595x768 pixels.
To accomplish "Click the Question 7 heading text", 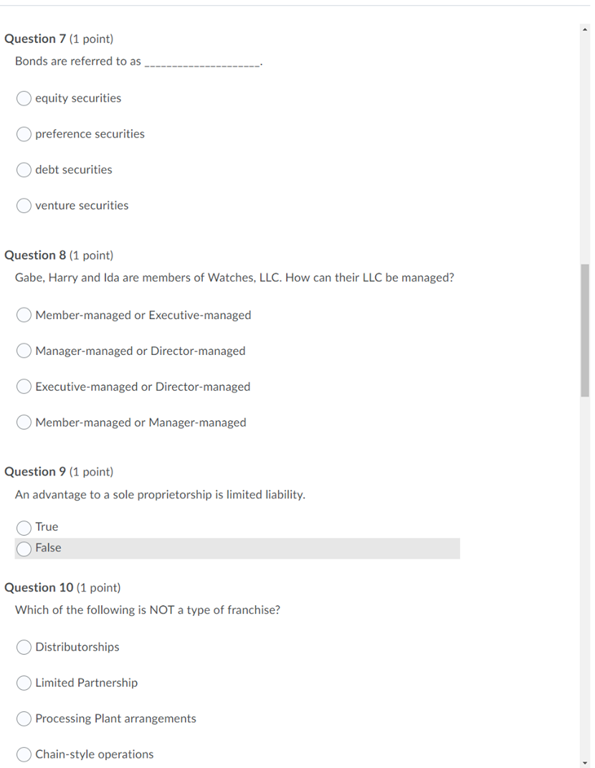I will pos(36,39).
